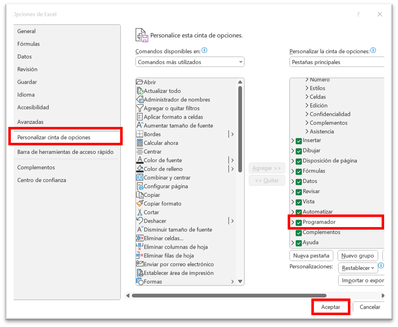Toggle the Dibujar tab checkbox

coord(299,151)
